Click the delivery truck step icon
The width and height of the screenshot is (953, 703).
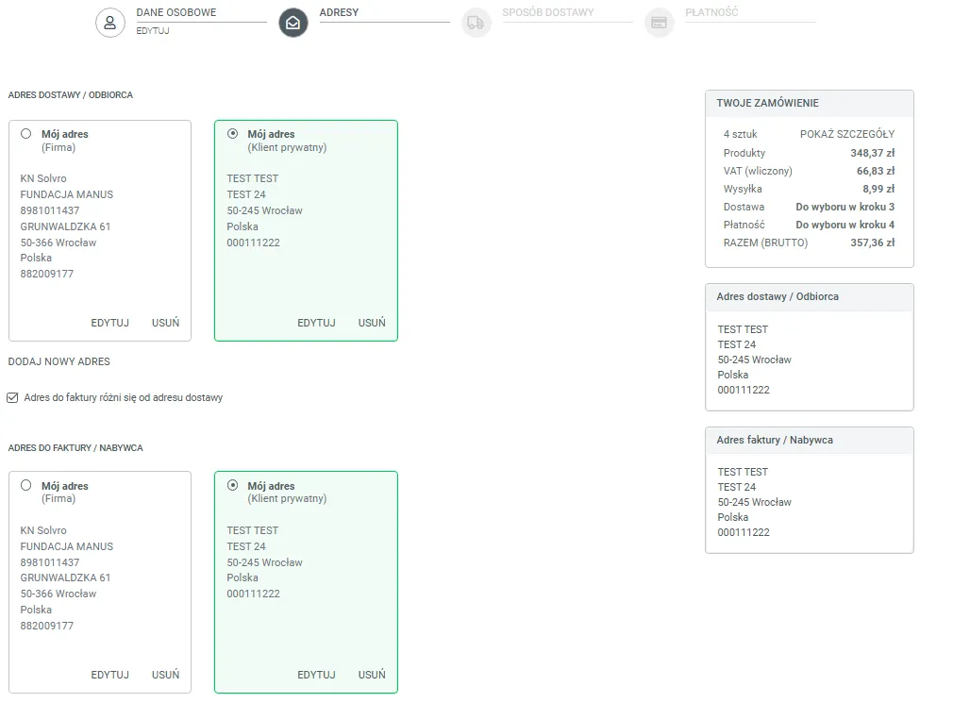point(476,23)
